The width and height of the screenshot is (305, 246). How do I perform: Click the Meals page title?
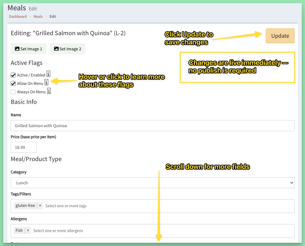tap(17, 8)
